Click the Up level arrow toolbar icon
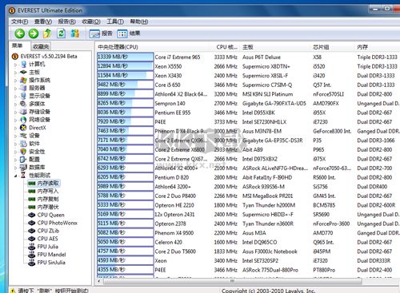400x293 pixels. click(47, 34)
